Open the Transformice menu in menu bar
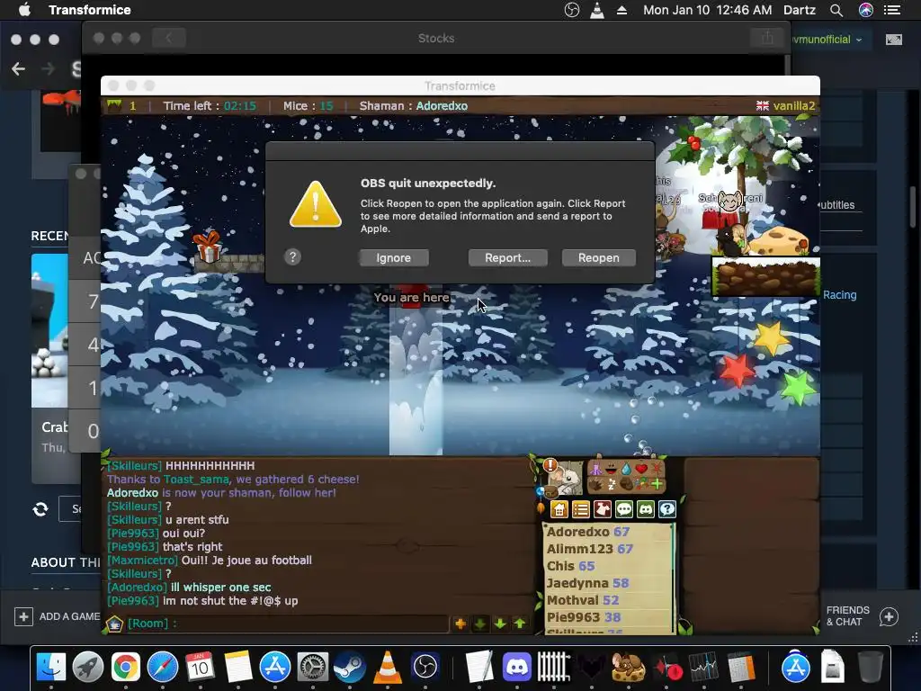 tap(90, 10)
